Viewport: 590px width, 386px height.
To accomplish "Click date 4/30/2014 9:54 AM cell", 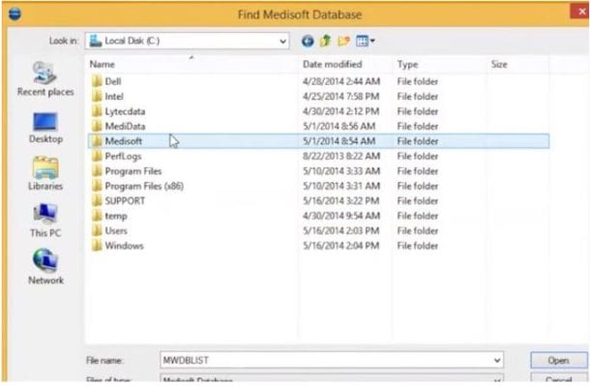I will tap(341, 216).
